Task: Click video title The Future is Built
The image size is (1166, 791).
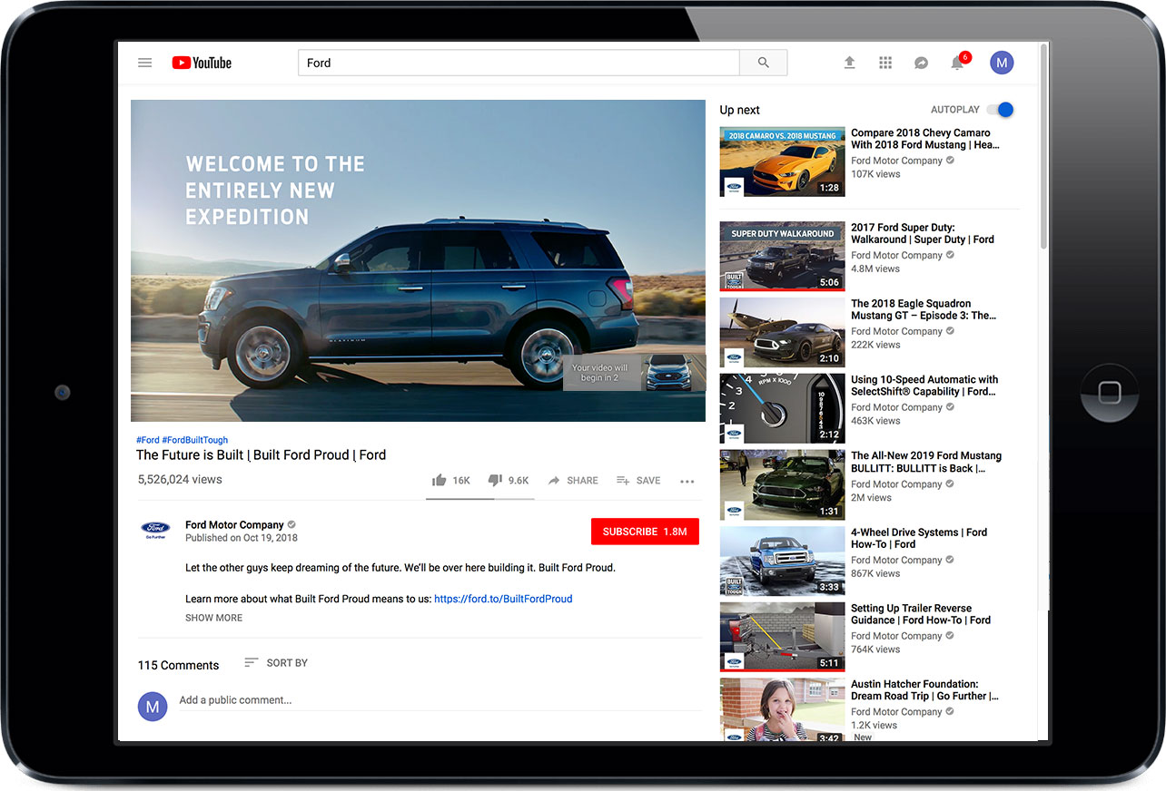Action: (262, 455)
